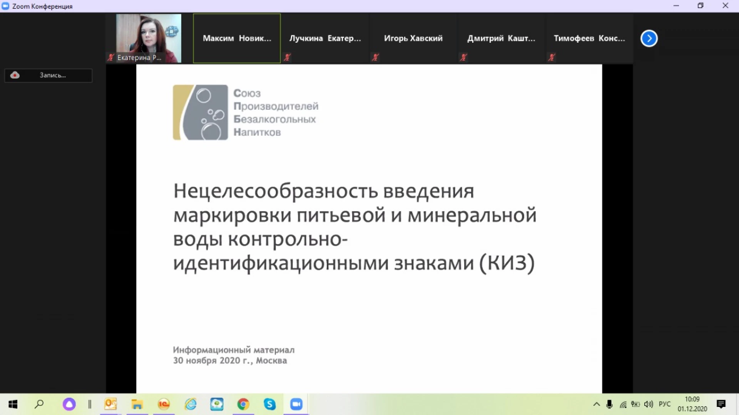The image size is (739, 415).
Task: Open Outlook from taskbar
Action: coord(110,404)
